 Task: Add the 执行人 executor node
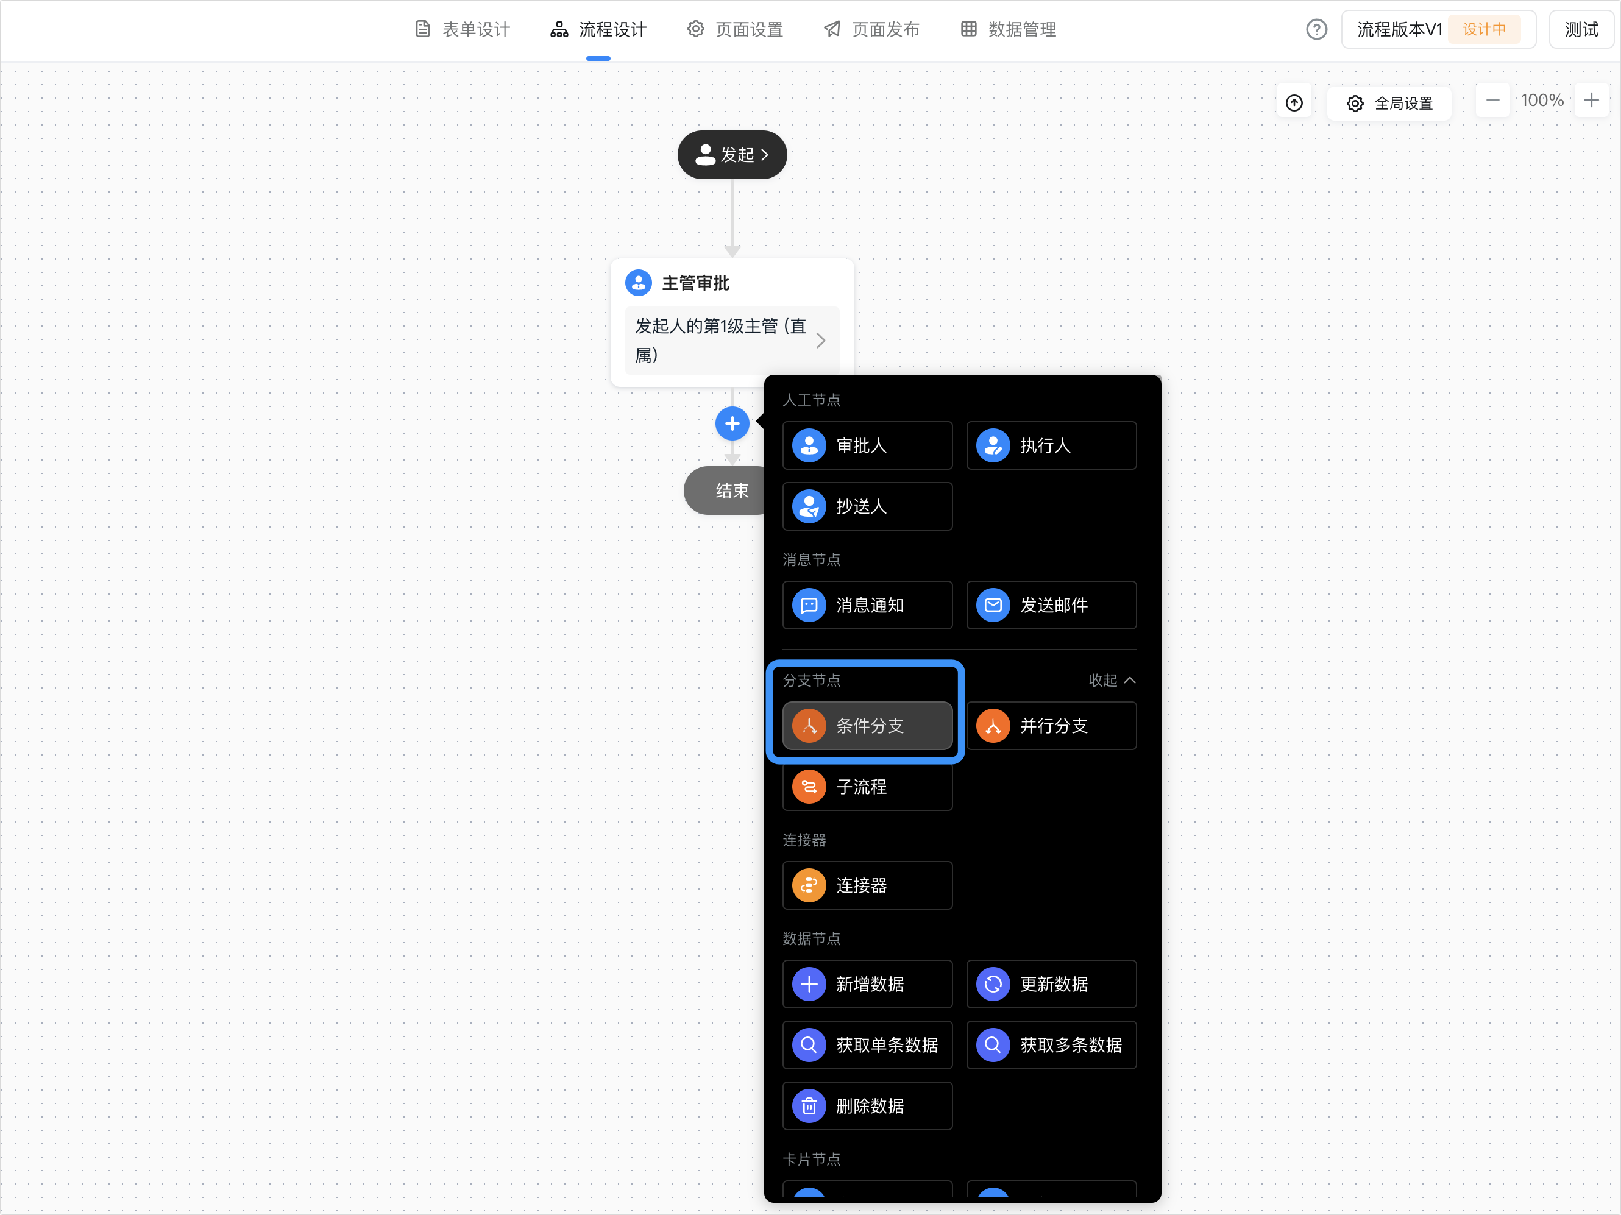pos(1051,445)
